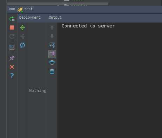Open the restore layout icon
162x138 pixels.
click(12, 47)
